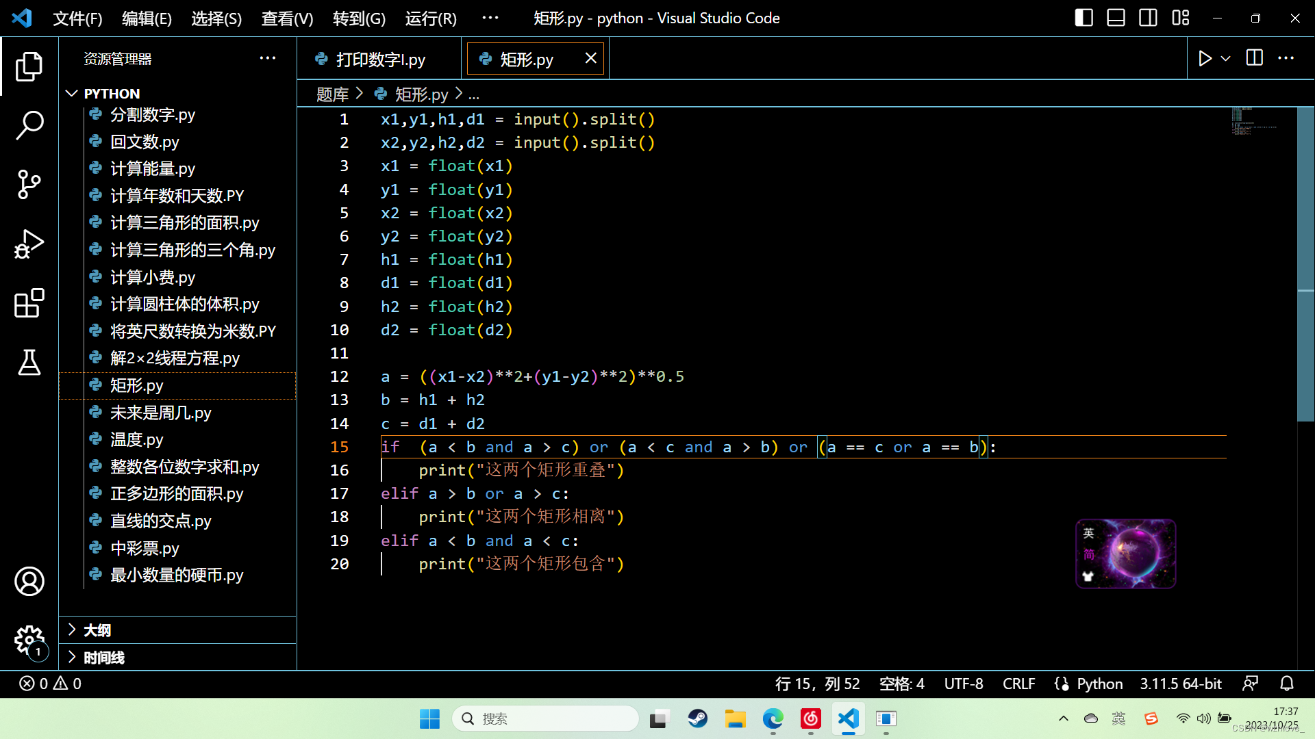Open 最小数量的硬币.py file
Viewport: 1315px width, 739px height.
[177, 575]
